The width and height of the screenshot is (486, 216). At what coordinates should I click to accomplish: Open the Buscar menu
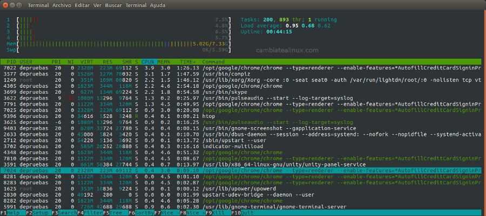pyautogui.click(x=113, y=5)
